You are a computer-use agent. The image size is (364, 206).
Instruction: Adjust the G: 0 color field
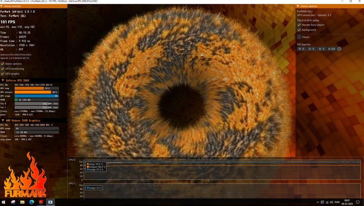tap(311, 49)
